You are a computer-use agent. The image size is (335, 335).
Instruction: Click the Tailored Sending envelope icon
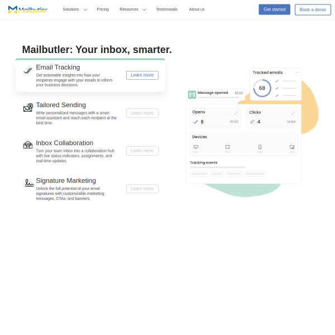(x=28, y=107)
